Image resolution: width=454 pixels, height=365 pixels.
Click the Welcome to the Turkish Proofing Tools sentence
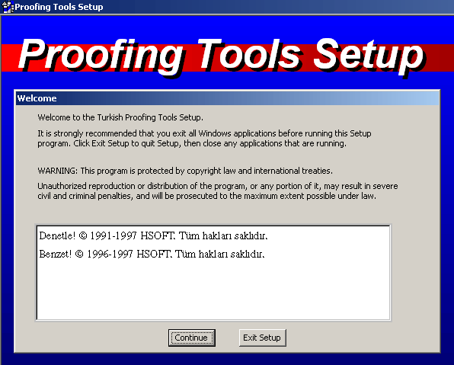pos(120,117)
